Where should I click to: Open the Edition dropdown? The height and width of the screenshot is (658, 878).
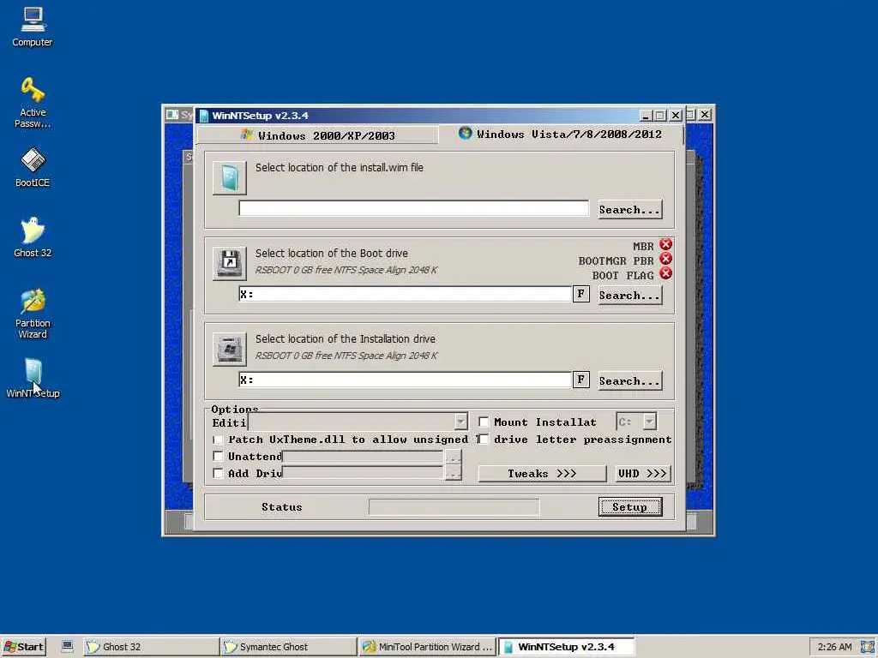pos(460,422)
